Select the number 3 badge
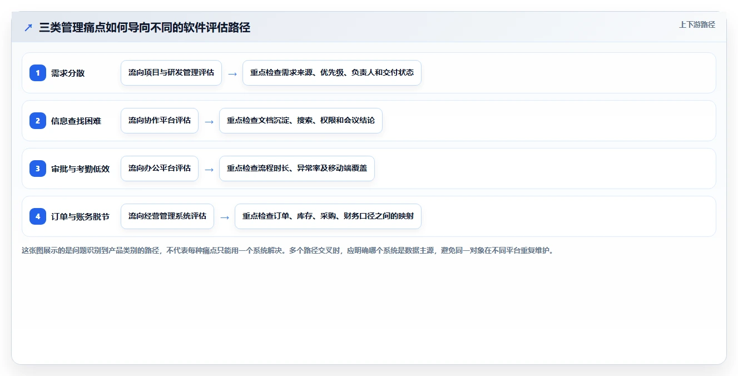 pos(38,169)
